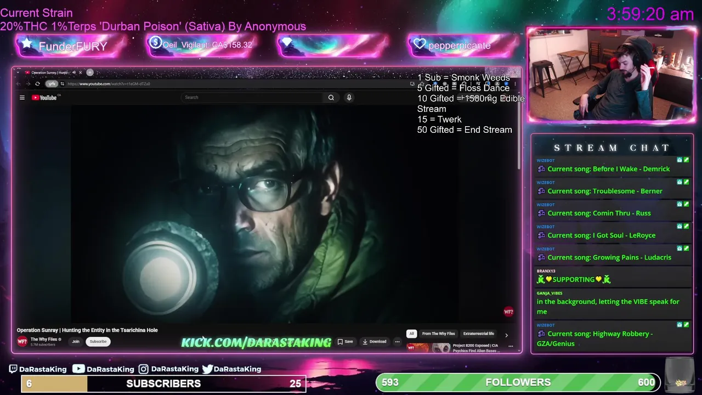Click the 3:59:20 am clock overlay

click(x=650, y=14)
